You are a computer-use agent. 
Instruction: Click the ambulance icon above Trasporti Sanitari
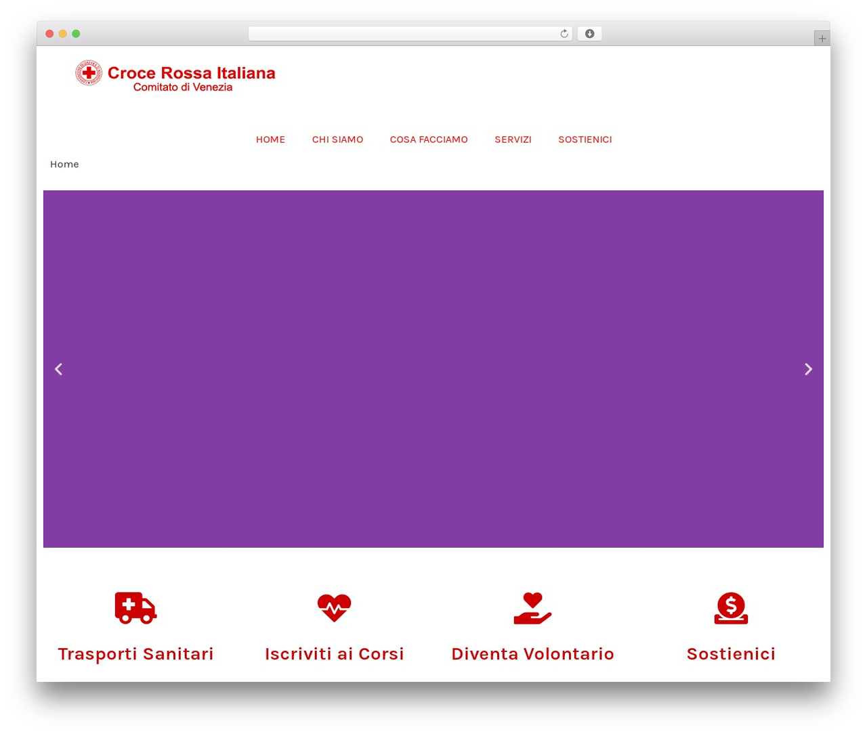pyautogui.click(x=135, y=607)
